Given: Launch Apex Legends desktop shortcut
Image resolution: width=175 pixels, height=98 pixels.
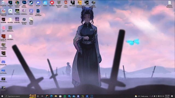Looking at the screenshot, I should click(x=66, y=4).
